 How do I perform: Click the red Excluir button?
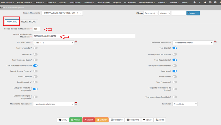point(88,120)
